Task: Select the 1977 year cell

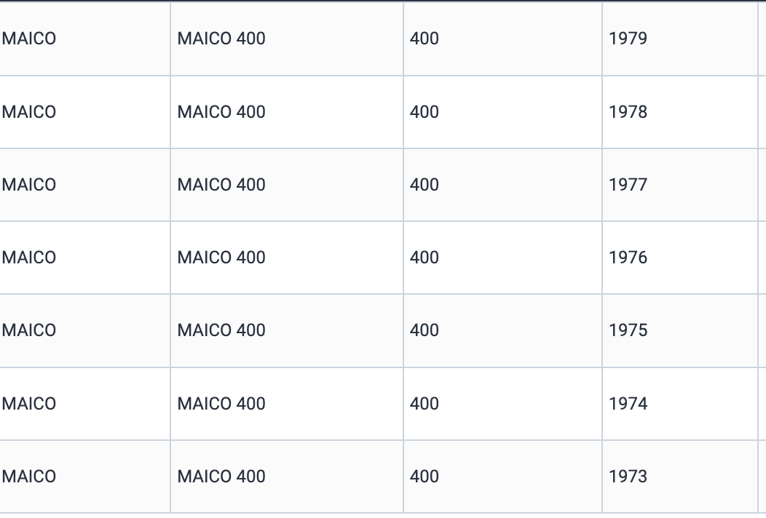Action: click(628, 185)
